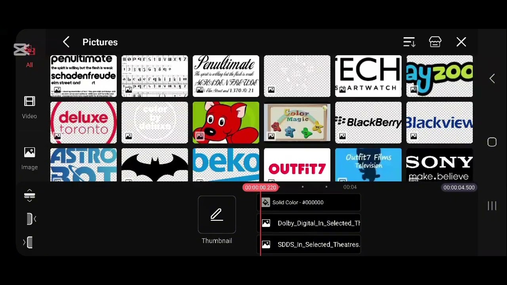This screenshot has height=285, width=507.
Task: Switch to the All media tab
Action: [x=29, y=55]
